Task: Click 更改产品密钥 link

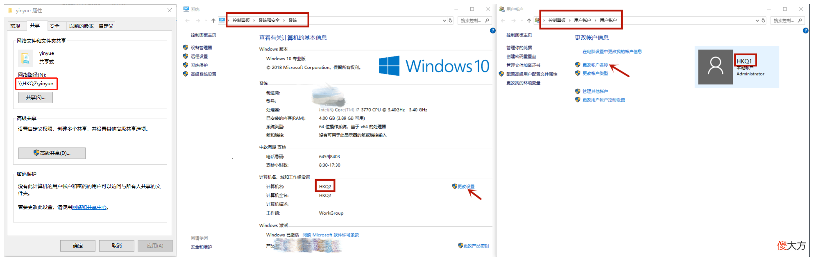Action: 476,246
